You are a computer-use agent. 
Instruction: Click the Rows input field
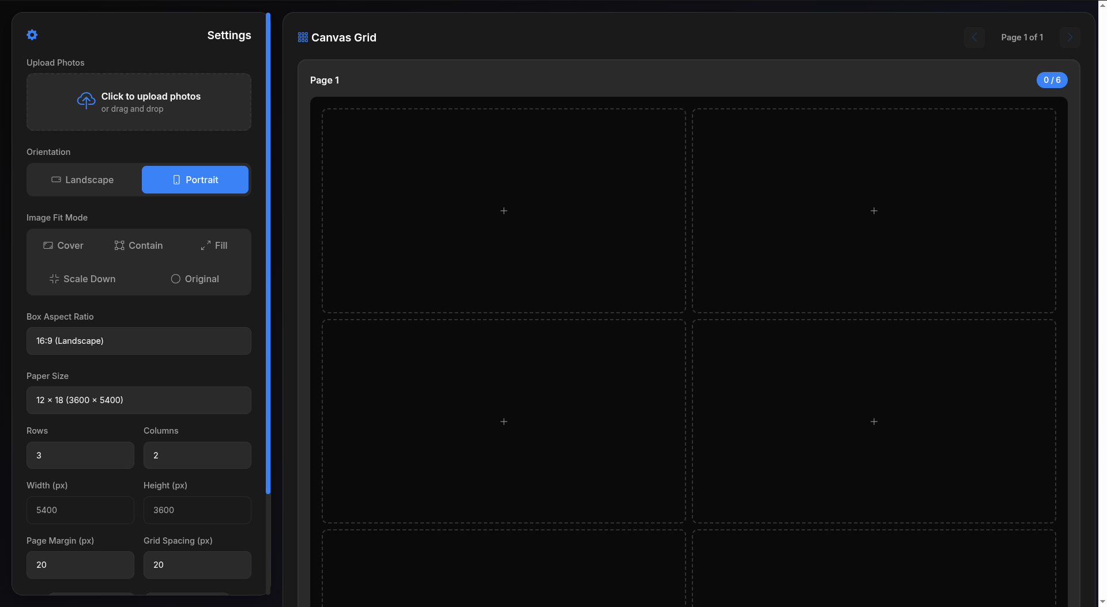pyautogui.click(x=80, y=455)
